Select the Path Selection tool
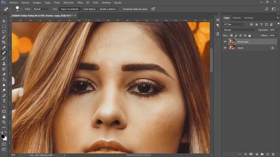This screenshot has width=280, height=157. pos(4,106)
